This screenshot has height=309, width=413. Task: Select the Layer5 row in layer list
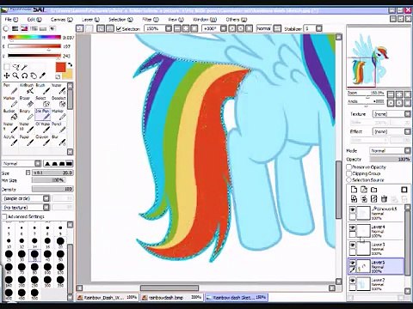[376, 266]
